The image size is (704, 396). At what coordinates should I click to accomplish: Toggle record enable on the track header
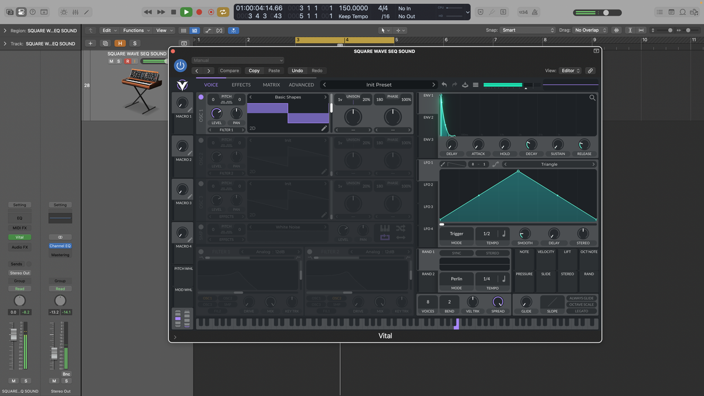click(128, 60)
